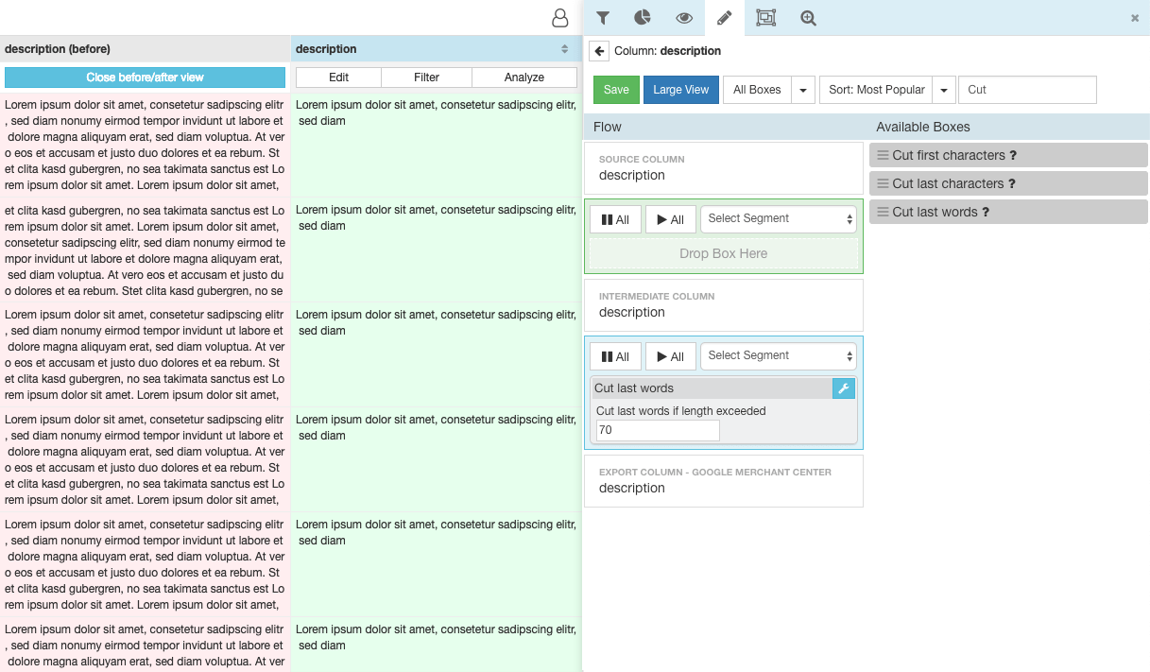Play all in the blue Cut last words step
Image resolution: width=1150 pixels, height=672 pixels.
click(670, 356)
